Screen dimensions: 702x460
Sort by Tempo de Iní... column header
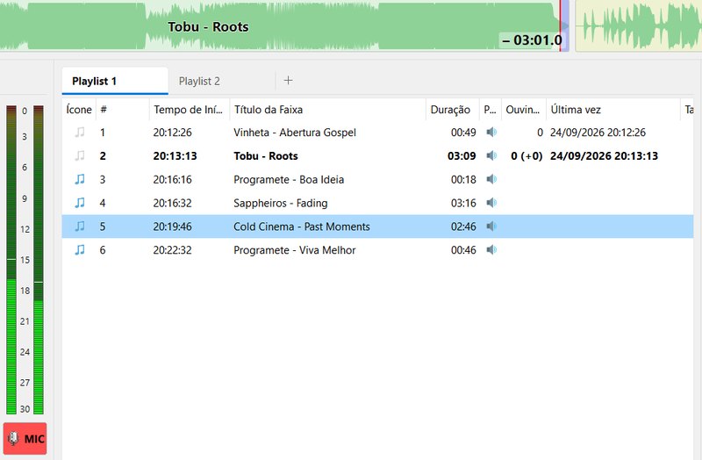point(189,110)
